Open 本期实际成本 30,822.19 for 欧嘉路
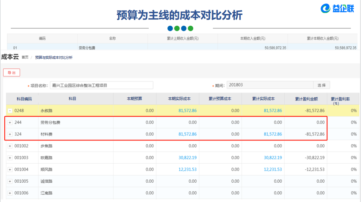 (x=188, y=158)
